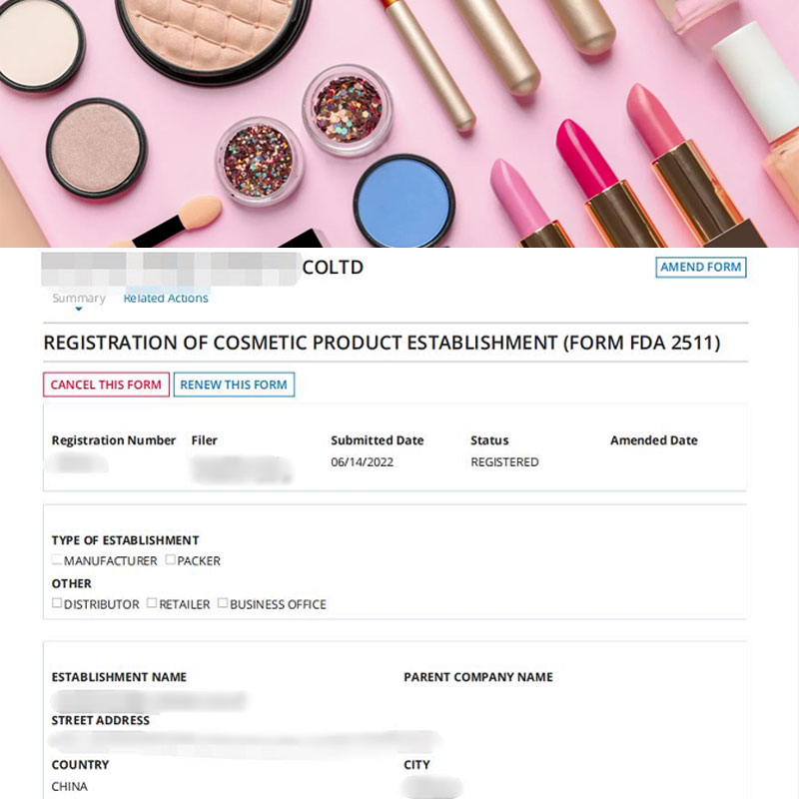Click the blue eyeshadow in banner image
The width and height of the screenshot is (799, 799).
pyautogui.click(x=403, y=202)
